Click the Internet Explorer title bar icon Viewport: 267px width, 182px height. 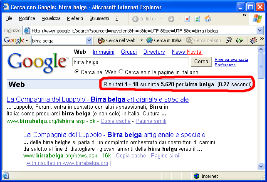point(6,7)
